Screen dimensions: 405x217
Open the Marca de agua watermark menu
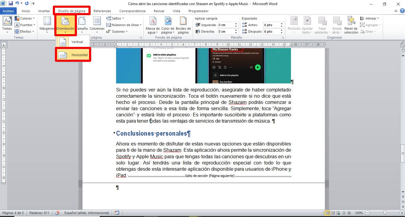[153, 25]
